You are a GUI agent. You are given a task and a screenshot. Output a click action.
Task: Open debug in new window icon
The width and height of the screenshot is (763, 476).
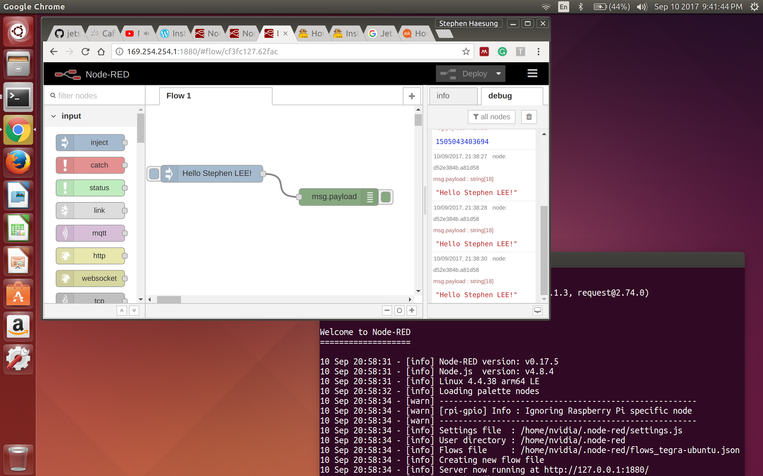537,310
